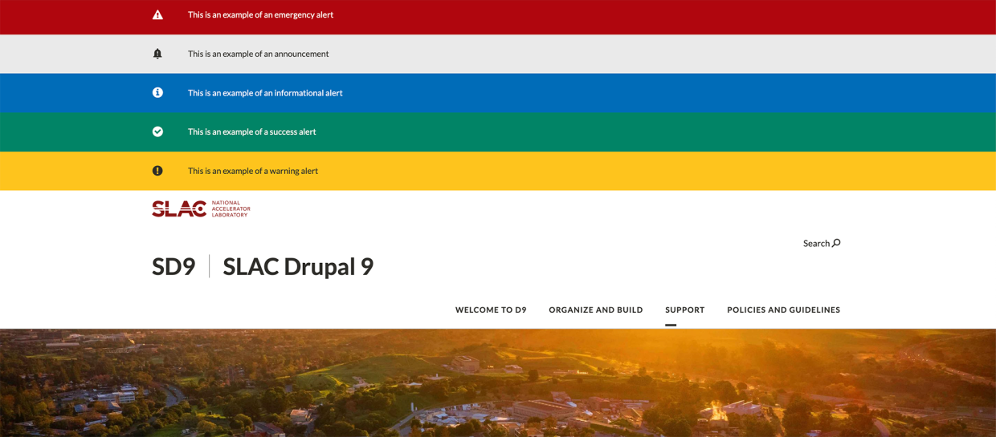Click the warning alert exclamation icon
This screenshot has width=996, height=437.
157,171
